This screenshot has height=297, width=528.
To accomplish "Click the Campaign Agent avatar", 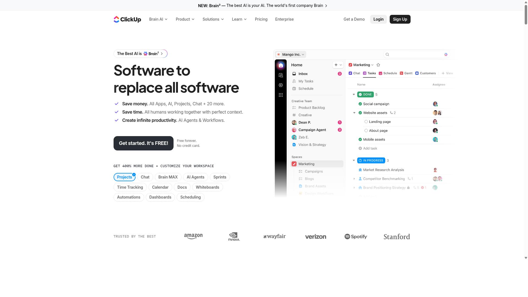I will pyautogui.click(x=294, y=130).
